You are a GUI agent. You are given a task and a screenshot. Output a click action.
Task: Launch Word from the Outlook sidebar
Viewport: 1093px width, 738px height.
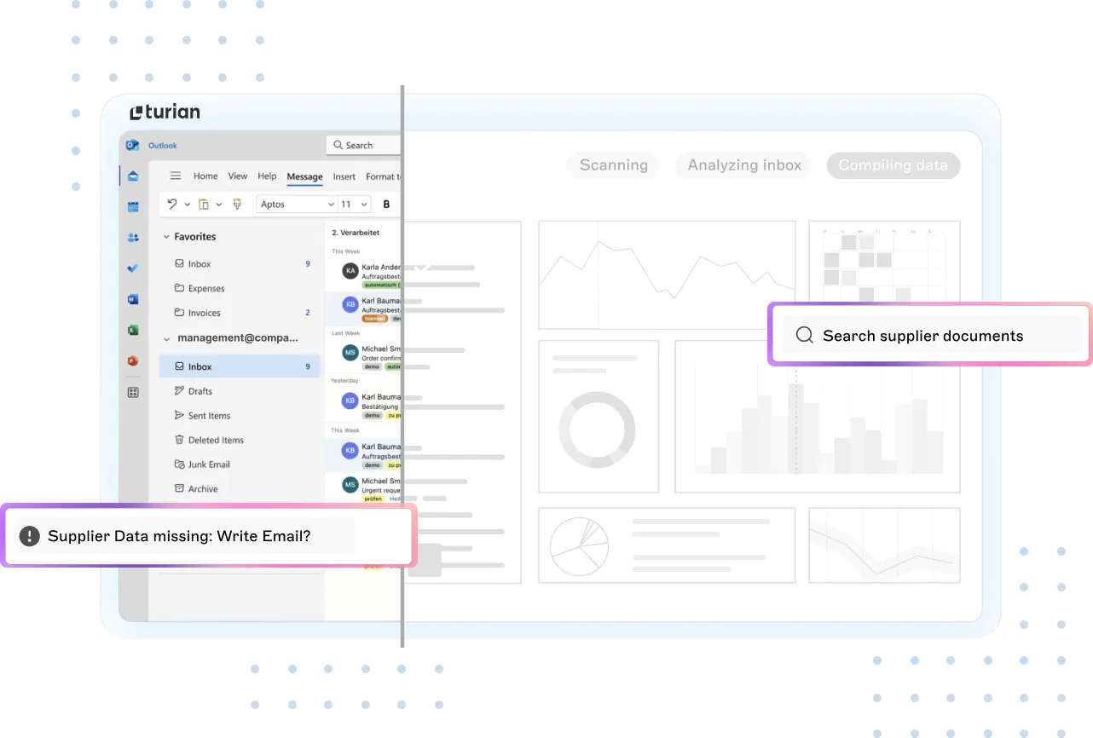click(133, 299)
